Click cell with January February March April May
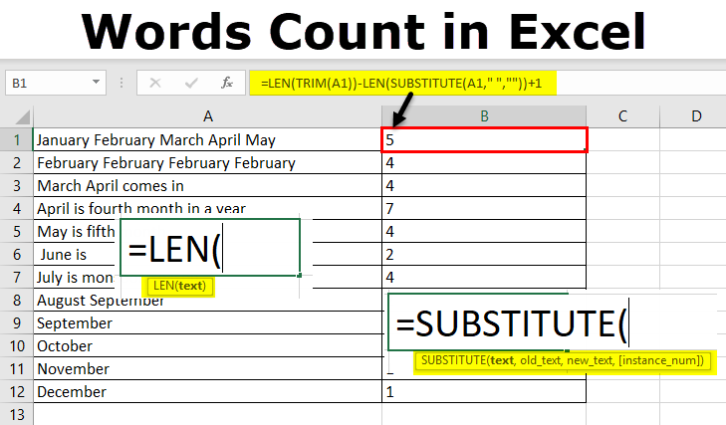 [207, 140]
